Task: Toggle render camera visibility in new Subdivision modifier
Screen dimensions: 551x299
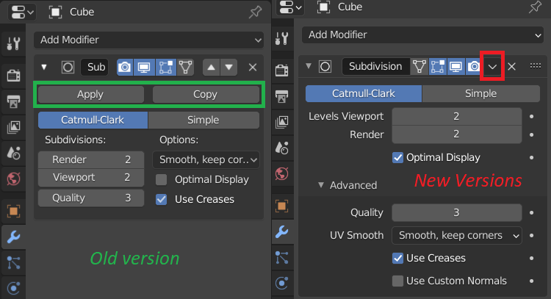Action: tap(474, 66)
